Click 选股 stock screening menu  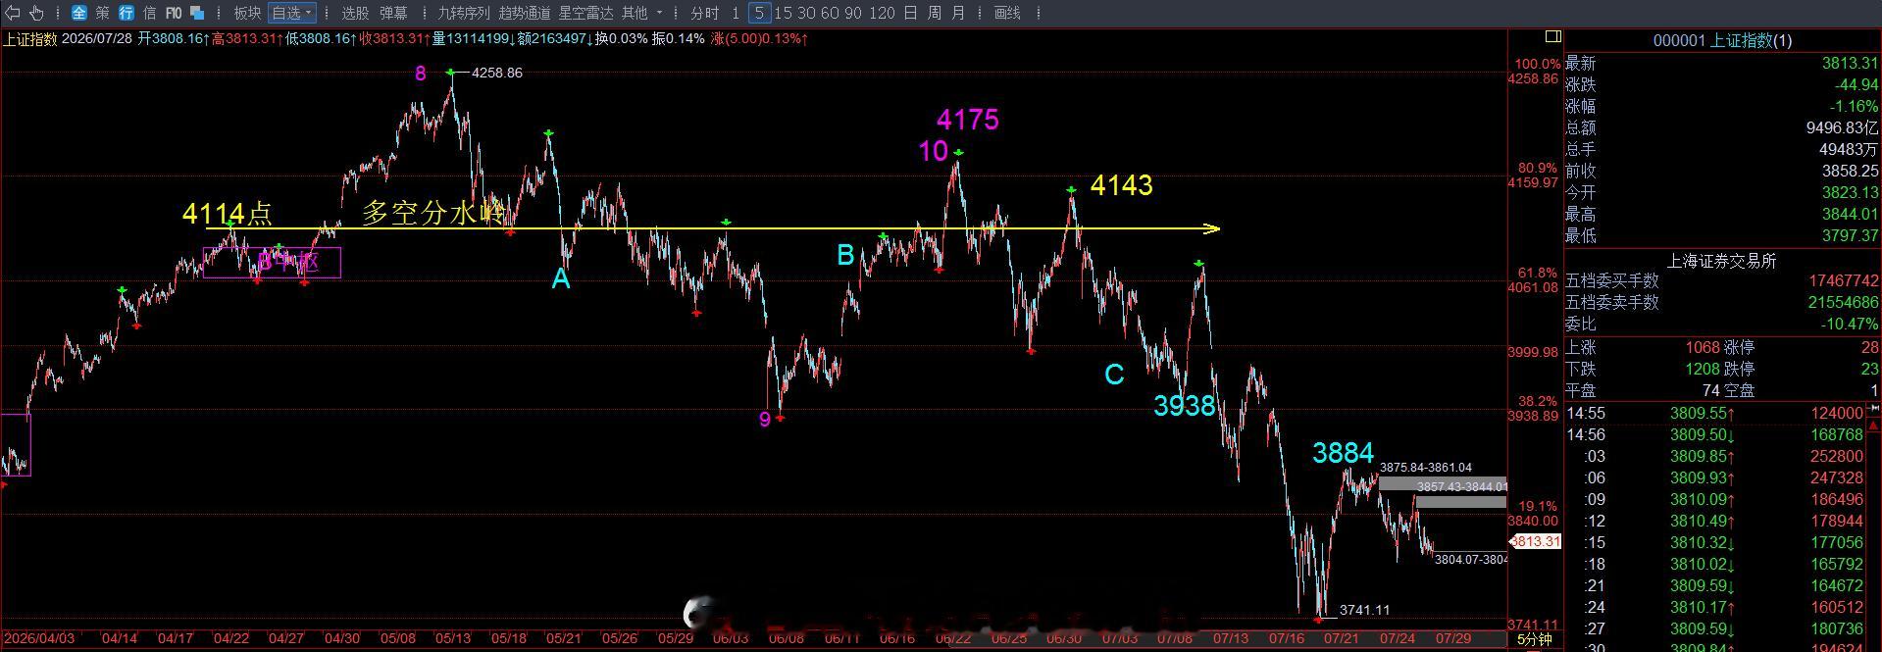pyautogui.click(x=355, y=13)
